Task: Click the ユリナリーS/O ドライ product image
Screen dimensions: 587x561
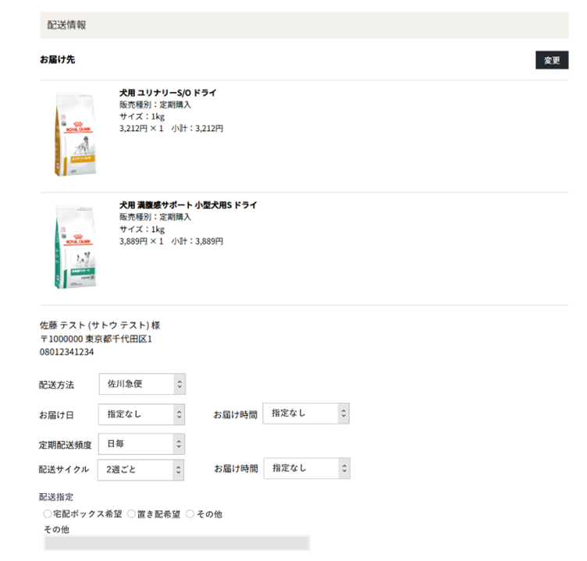Action: point(74,132)
